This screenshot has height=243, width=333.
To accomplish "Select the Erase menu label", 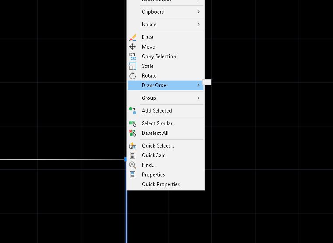I will (x=147, y=37).
